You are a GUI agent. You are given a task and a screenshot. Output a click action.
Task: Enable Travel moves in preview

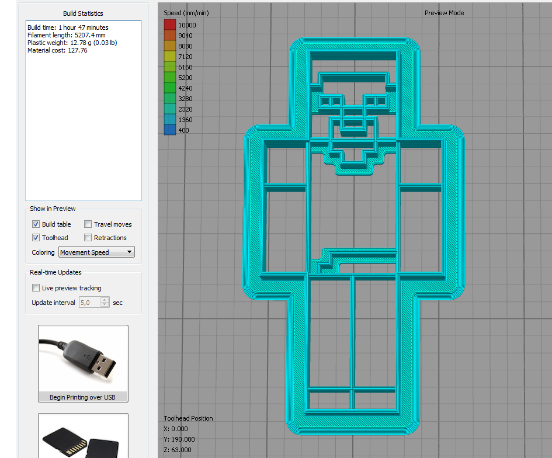click(x=88, y=224)
